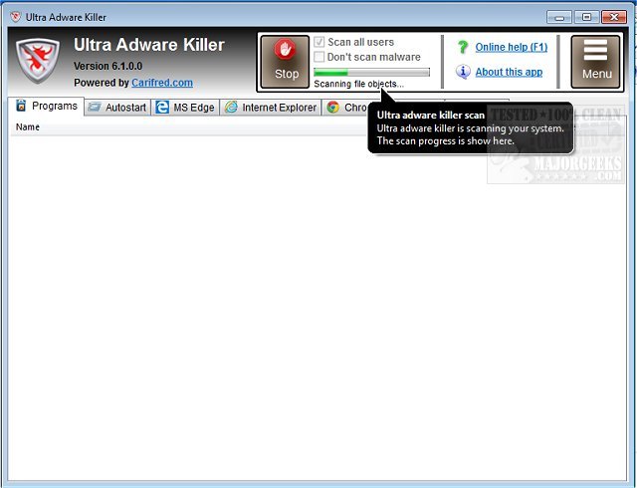The image size is (637, 488).
Task: Open the About this app link
Action: coord(509,72)
